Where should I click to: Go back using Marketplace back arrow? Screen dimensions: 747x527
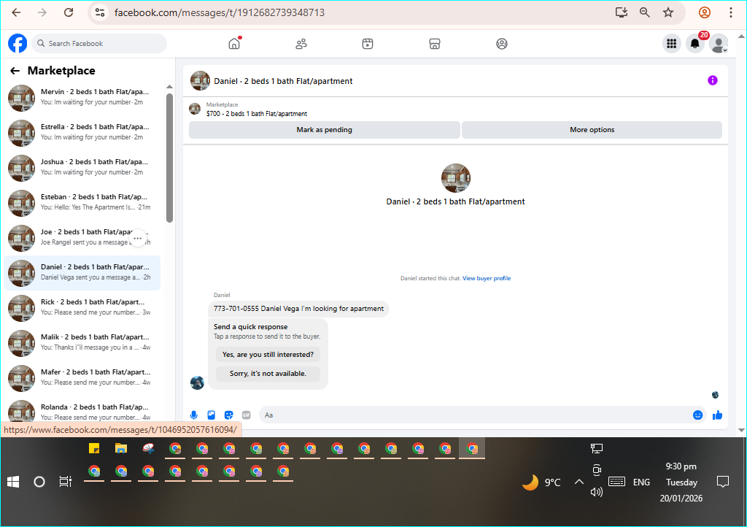[15, 71]
